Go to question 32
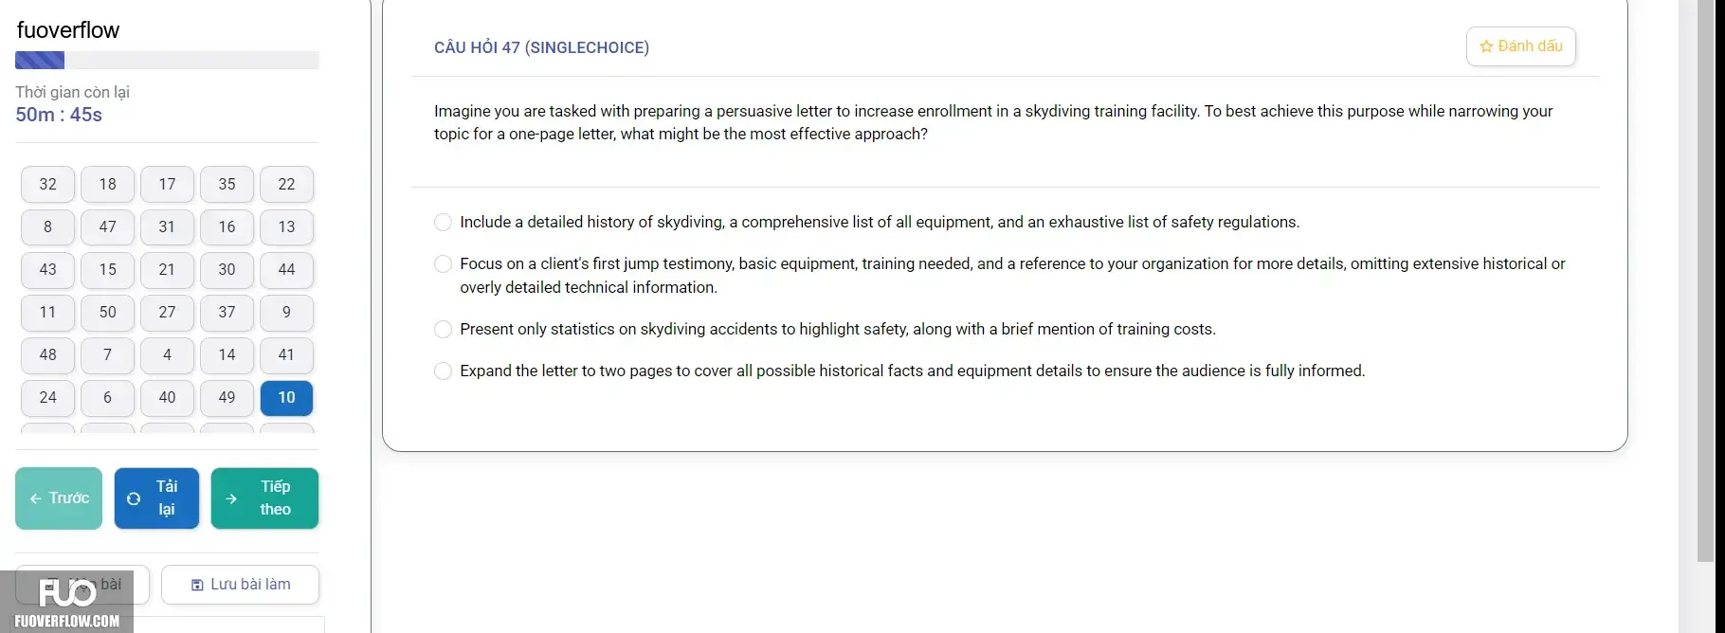The width and height of the screenshot is (1725, 633). (47, 184)
